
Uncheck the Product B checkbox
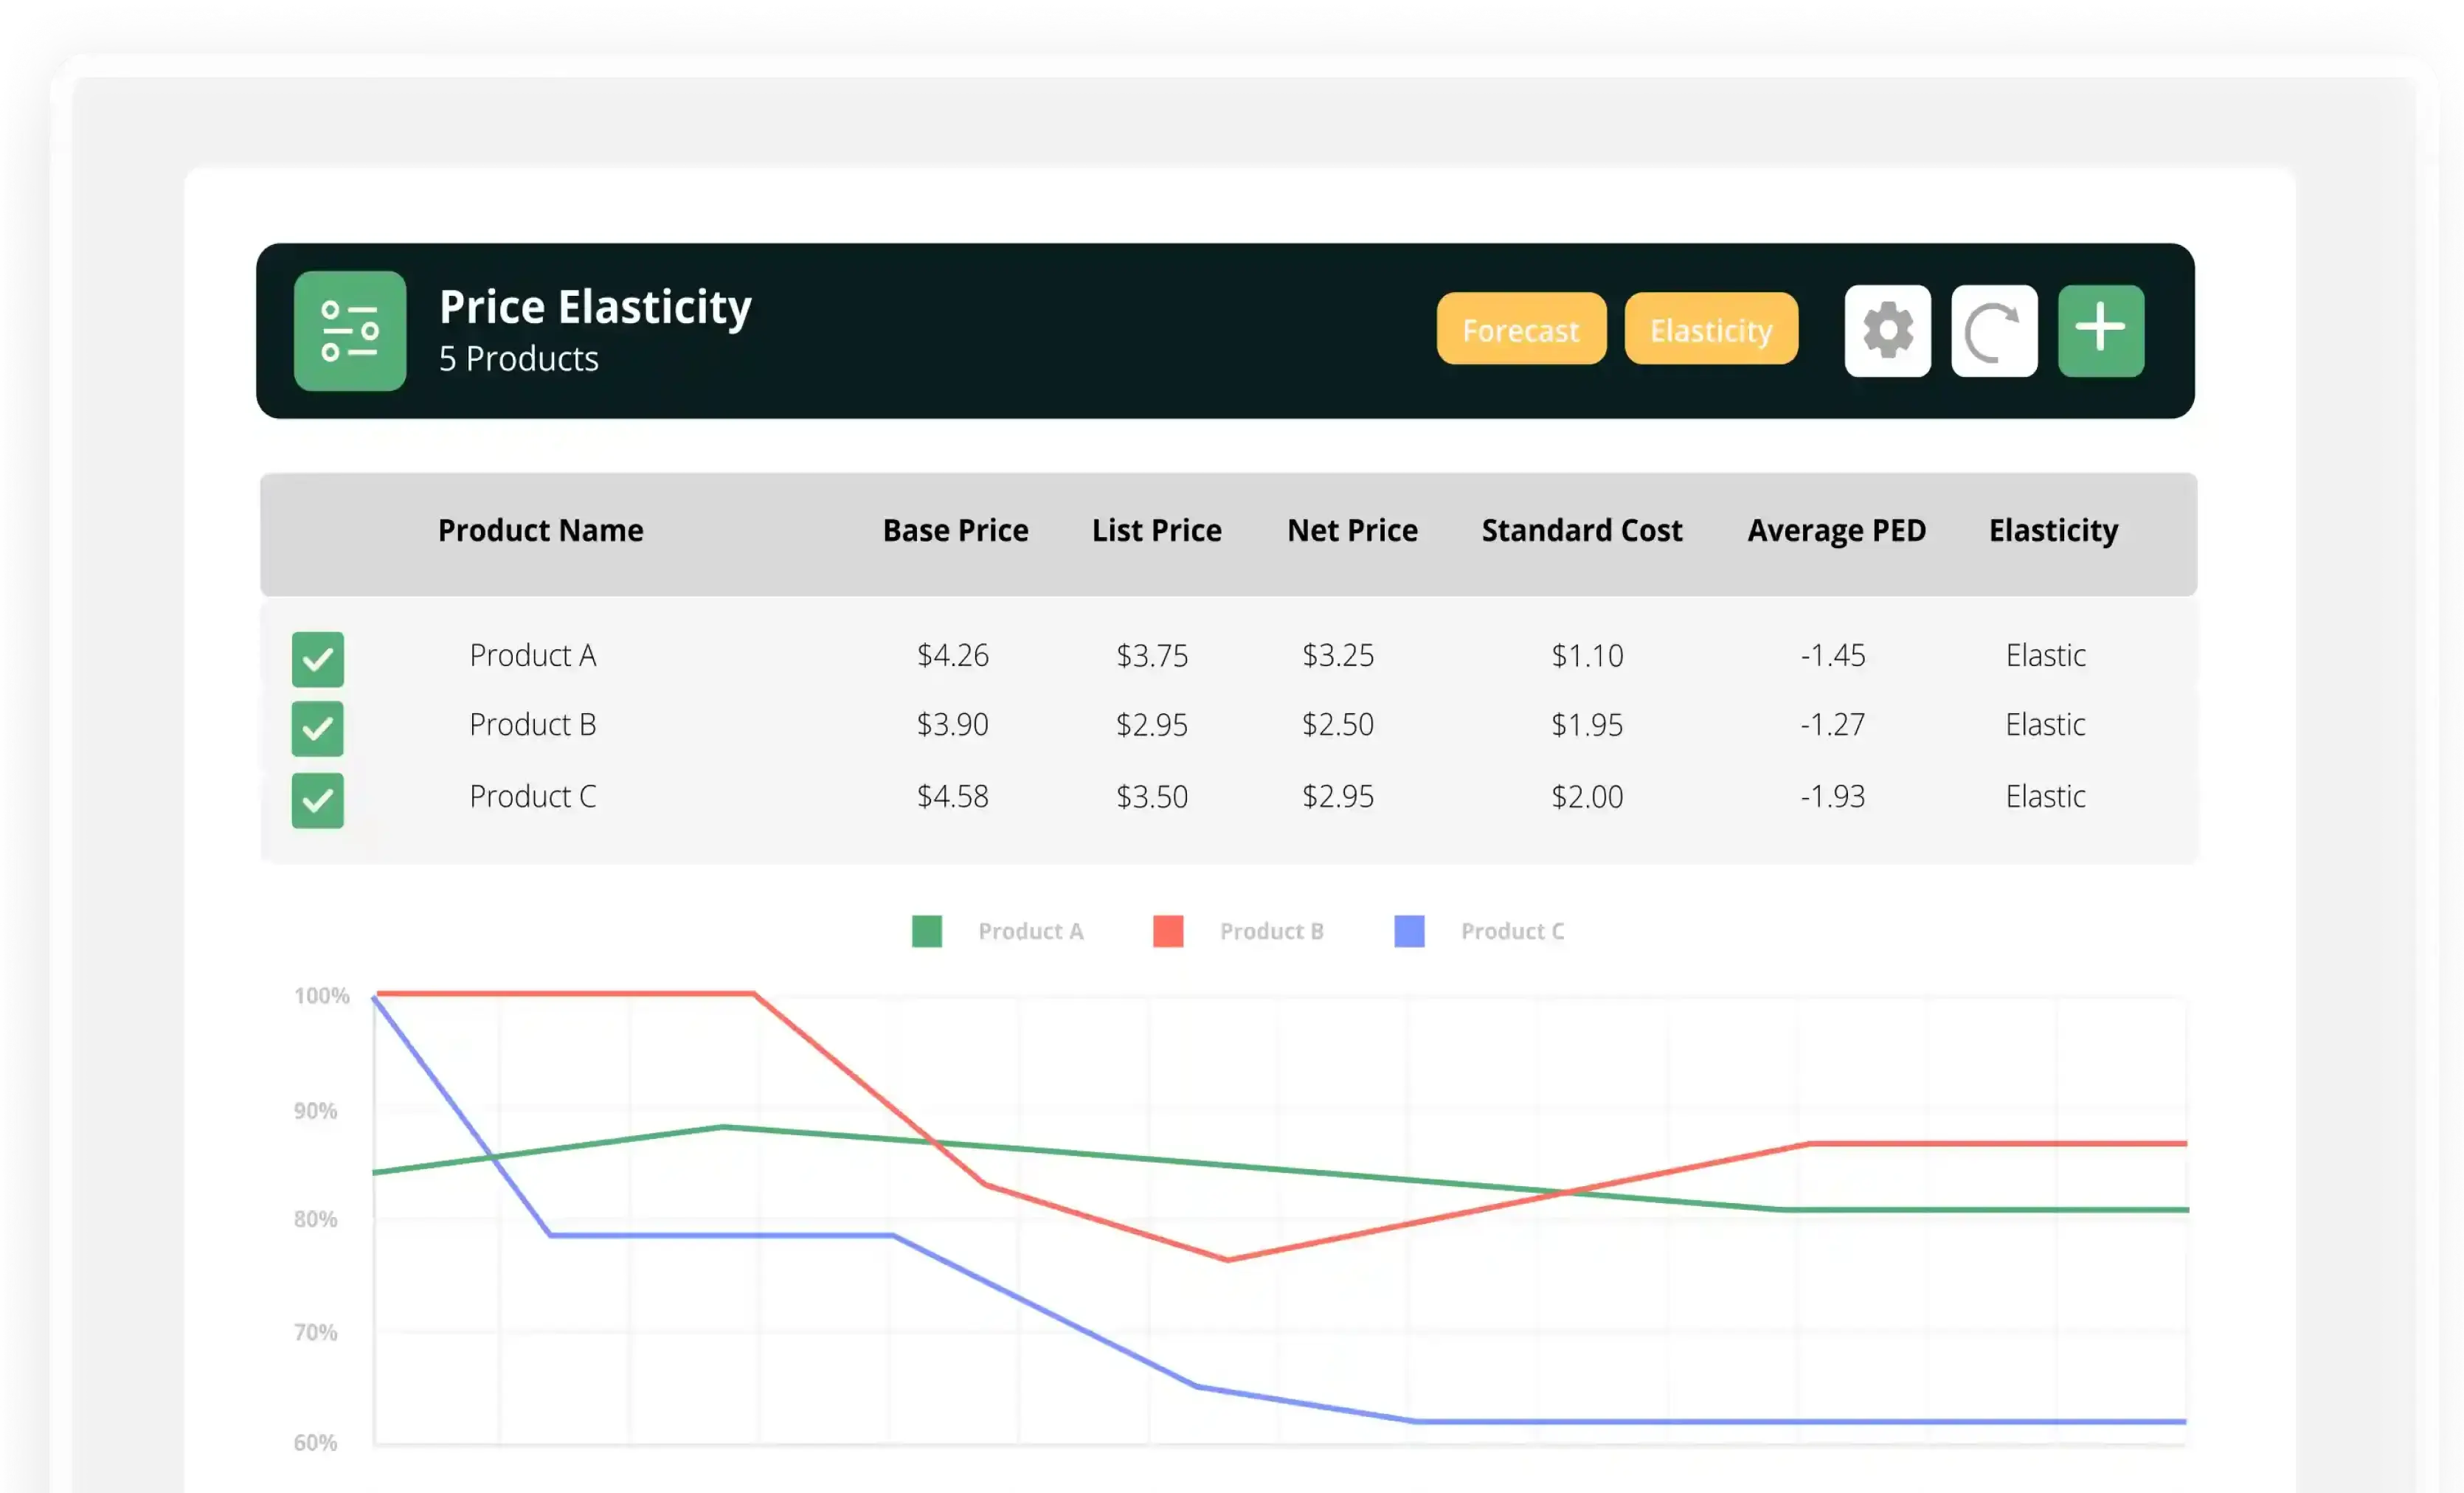(318, 729)
